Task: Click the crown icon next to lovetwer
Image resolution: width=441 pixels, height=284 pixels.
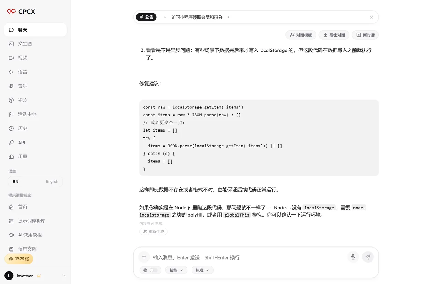Action: click(39, 276)
